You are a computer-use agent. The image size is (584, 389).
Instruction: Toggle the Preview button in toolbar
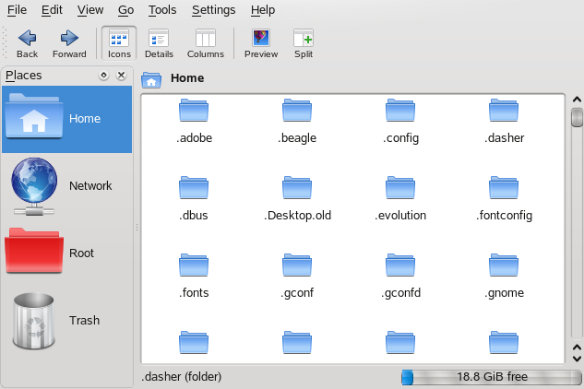[261, 43]
